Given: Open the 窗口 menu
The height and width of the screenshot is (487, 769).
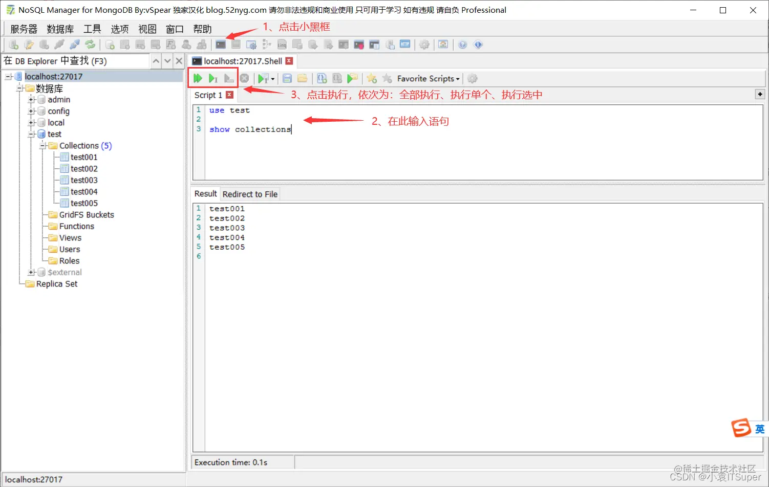Looking at the screenshot, I should (x=175, y=29).
